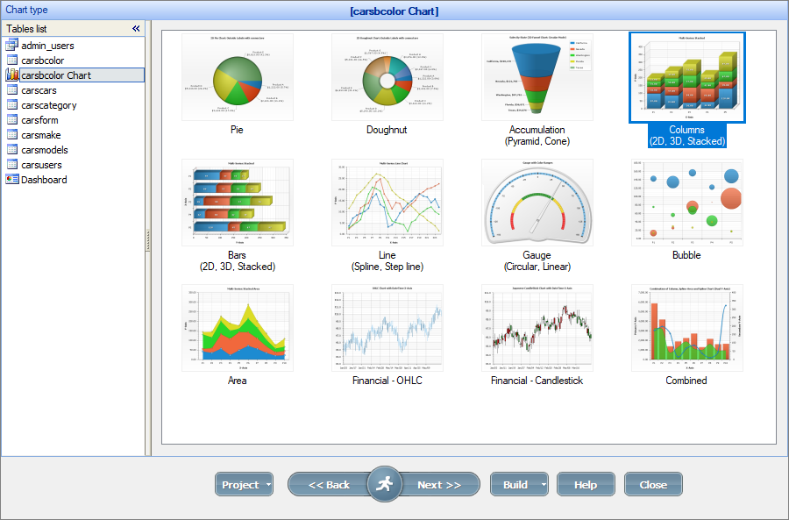
Task: Click the table icon next to carsmake
Action: click(x=12, y=134)
